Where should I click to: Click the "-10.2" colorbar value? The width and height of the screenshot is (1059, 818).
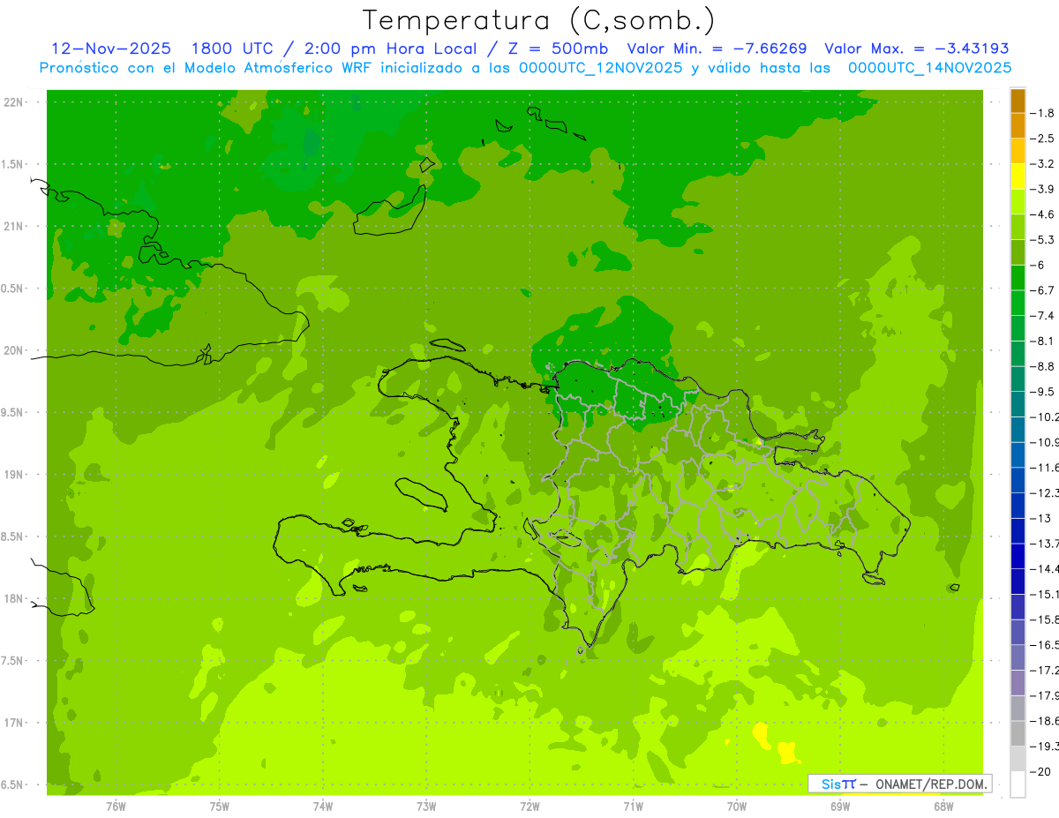(x=1044, y=417)
